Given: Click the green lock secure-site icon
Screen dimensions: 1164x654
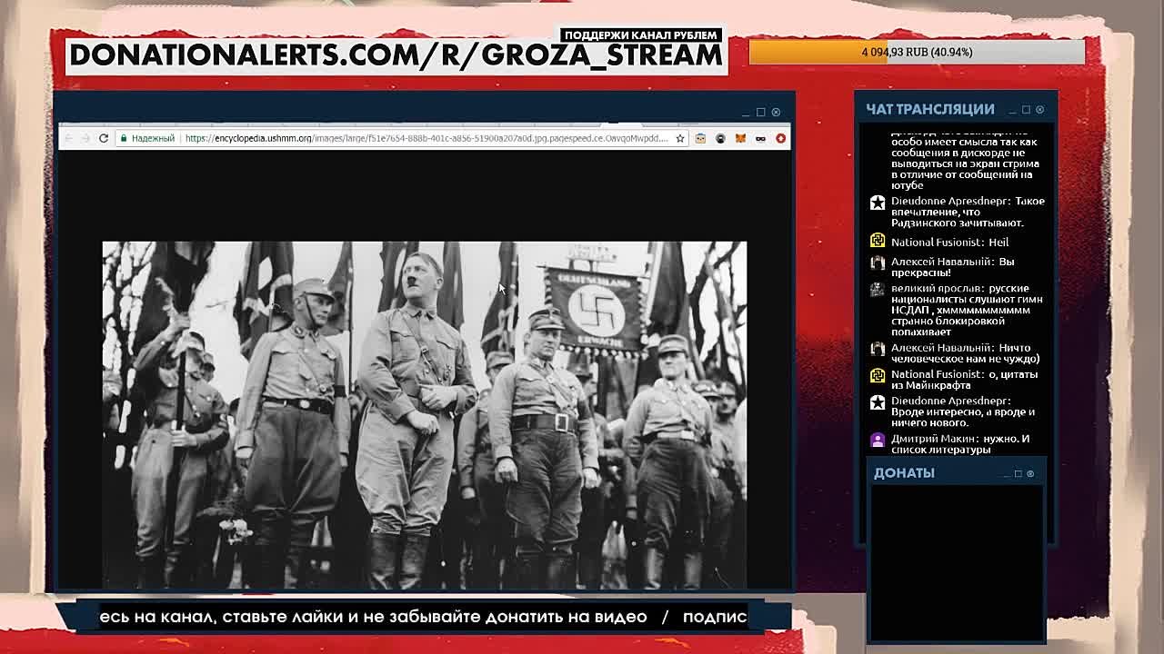Looking at the screenshot, I should point(124,138).
